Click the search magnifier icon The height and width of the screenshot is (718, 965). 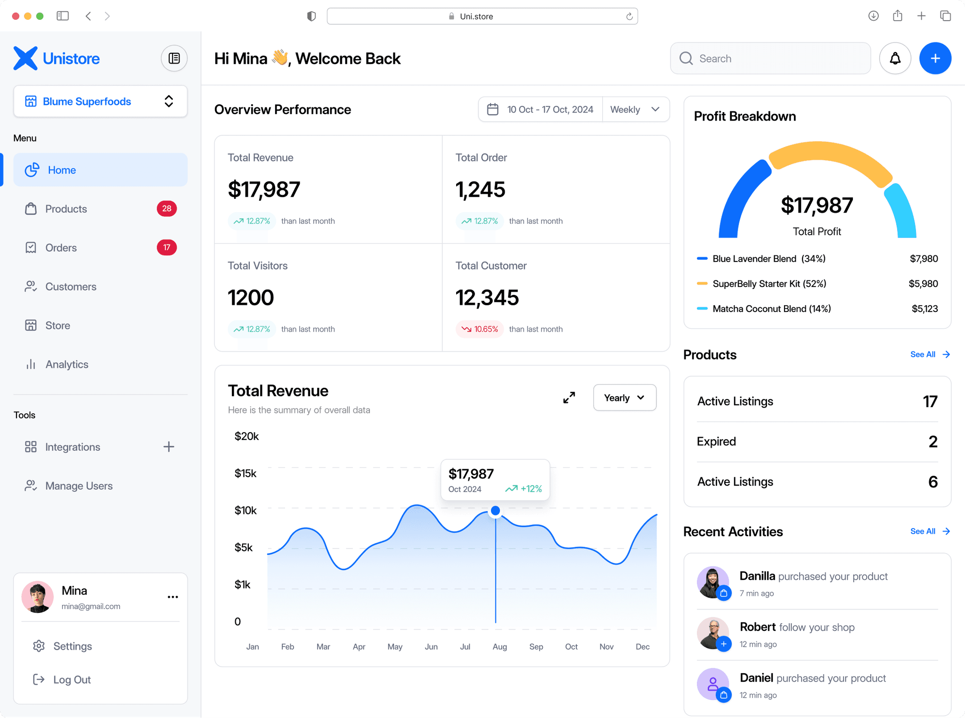click(x=686, y=58)
